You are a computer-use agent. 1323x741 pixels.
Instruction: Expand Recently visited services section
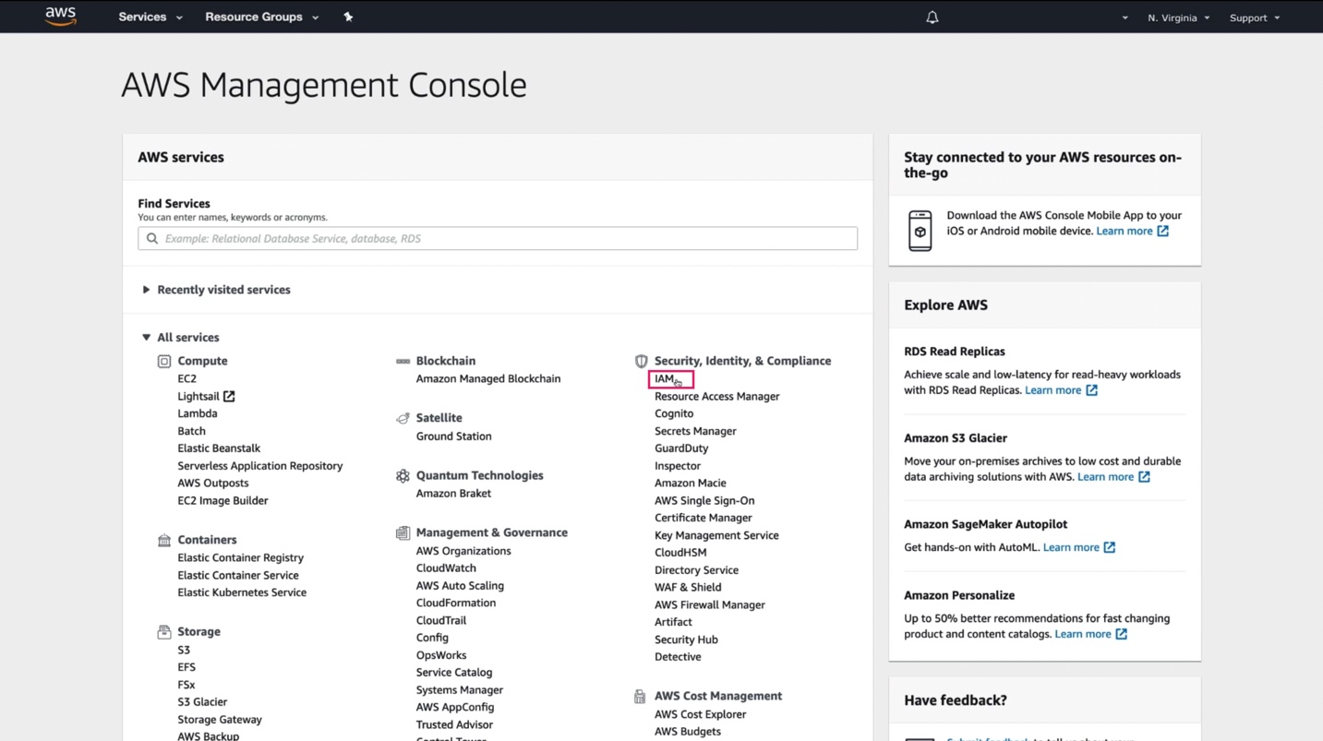point(218,290)
